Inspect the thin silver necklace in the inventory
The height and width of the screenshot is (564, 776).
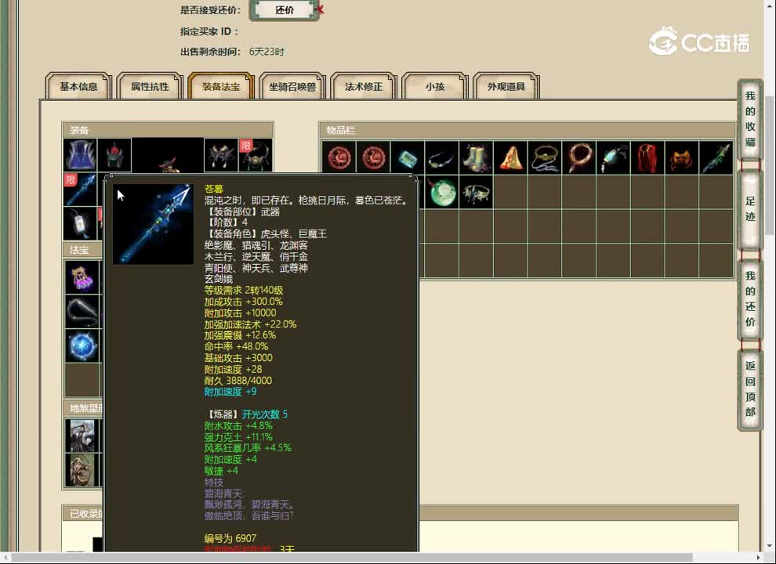[441, 157]
